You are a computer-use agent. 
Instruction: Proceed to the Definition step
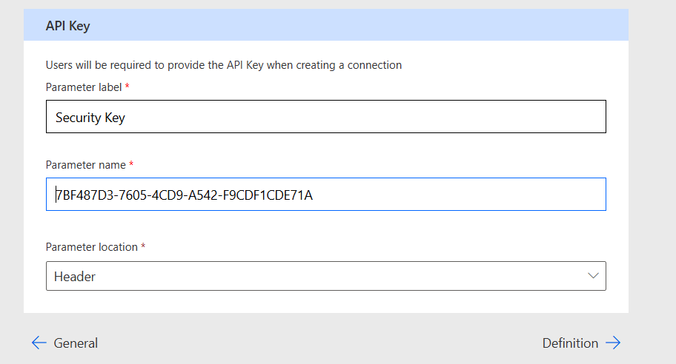click(570, 343)
